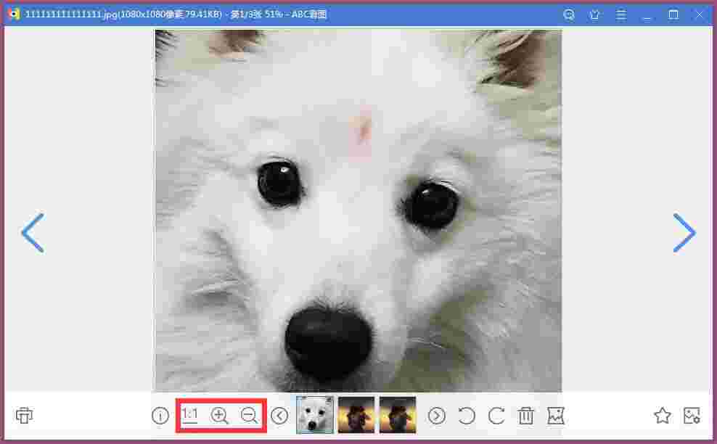The width and height of the screenshot is (717, 444).
Task: Open the VIP upgrade feature
Action: (595, 14)
